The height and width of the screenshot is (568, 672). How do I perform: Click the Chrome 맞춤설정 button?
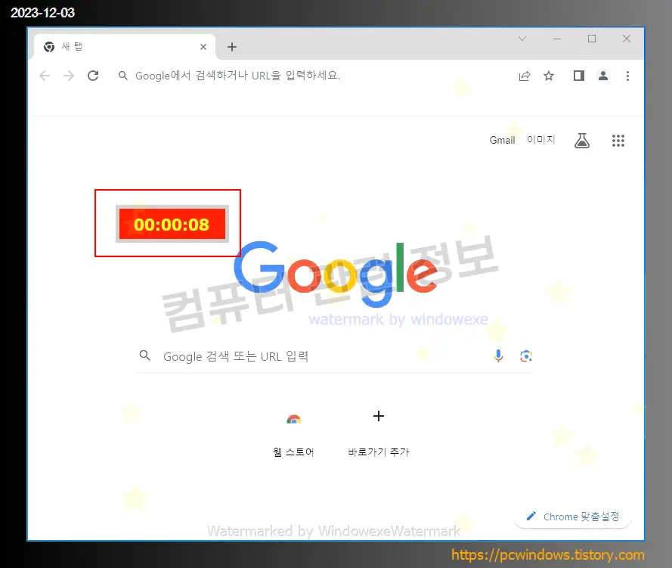click(573, 517)
